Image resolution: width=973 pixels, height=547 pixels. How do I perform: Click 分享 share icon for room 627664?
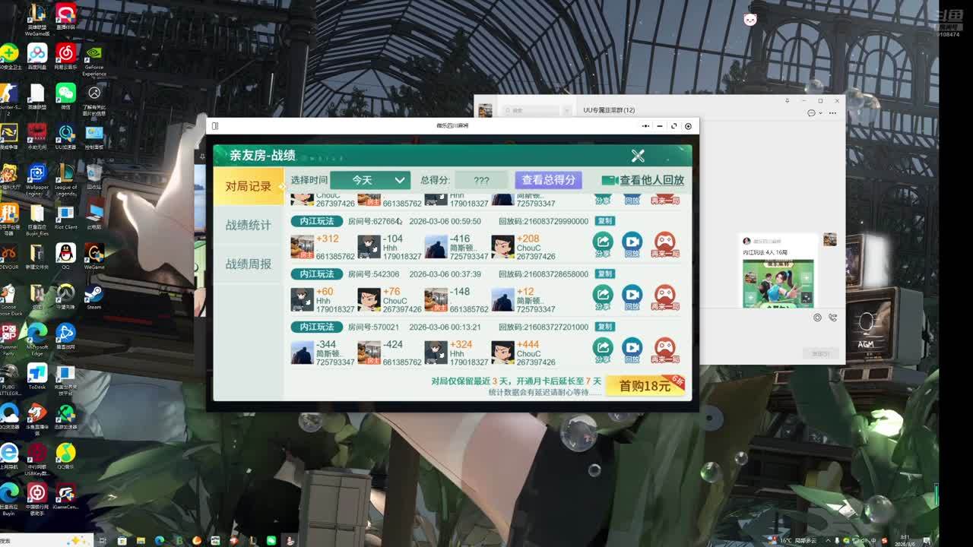(602, 243)
